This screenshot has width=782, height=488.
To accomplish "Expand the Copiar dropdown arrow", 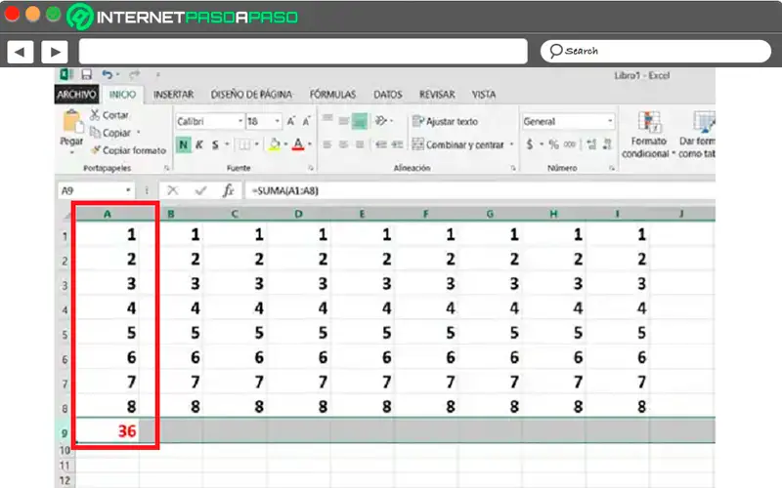I will (x=138, y=133).
